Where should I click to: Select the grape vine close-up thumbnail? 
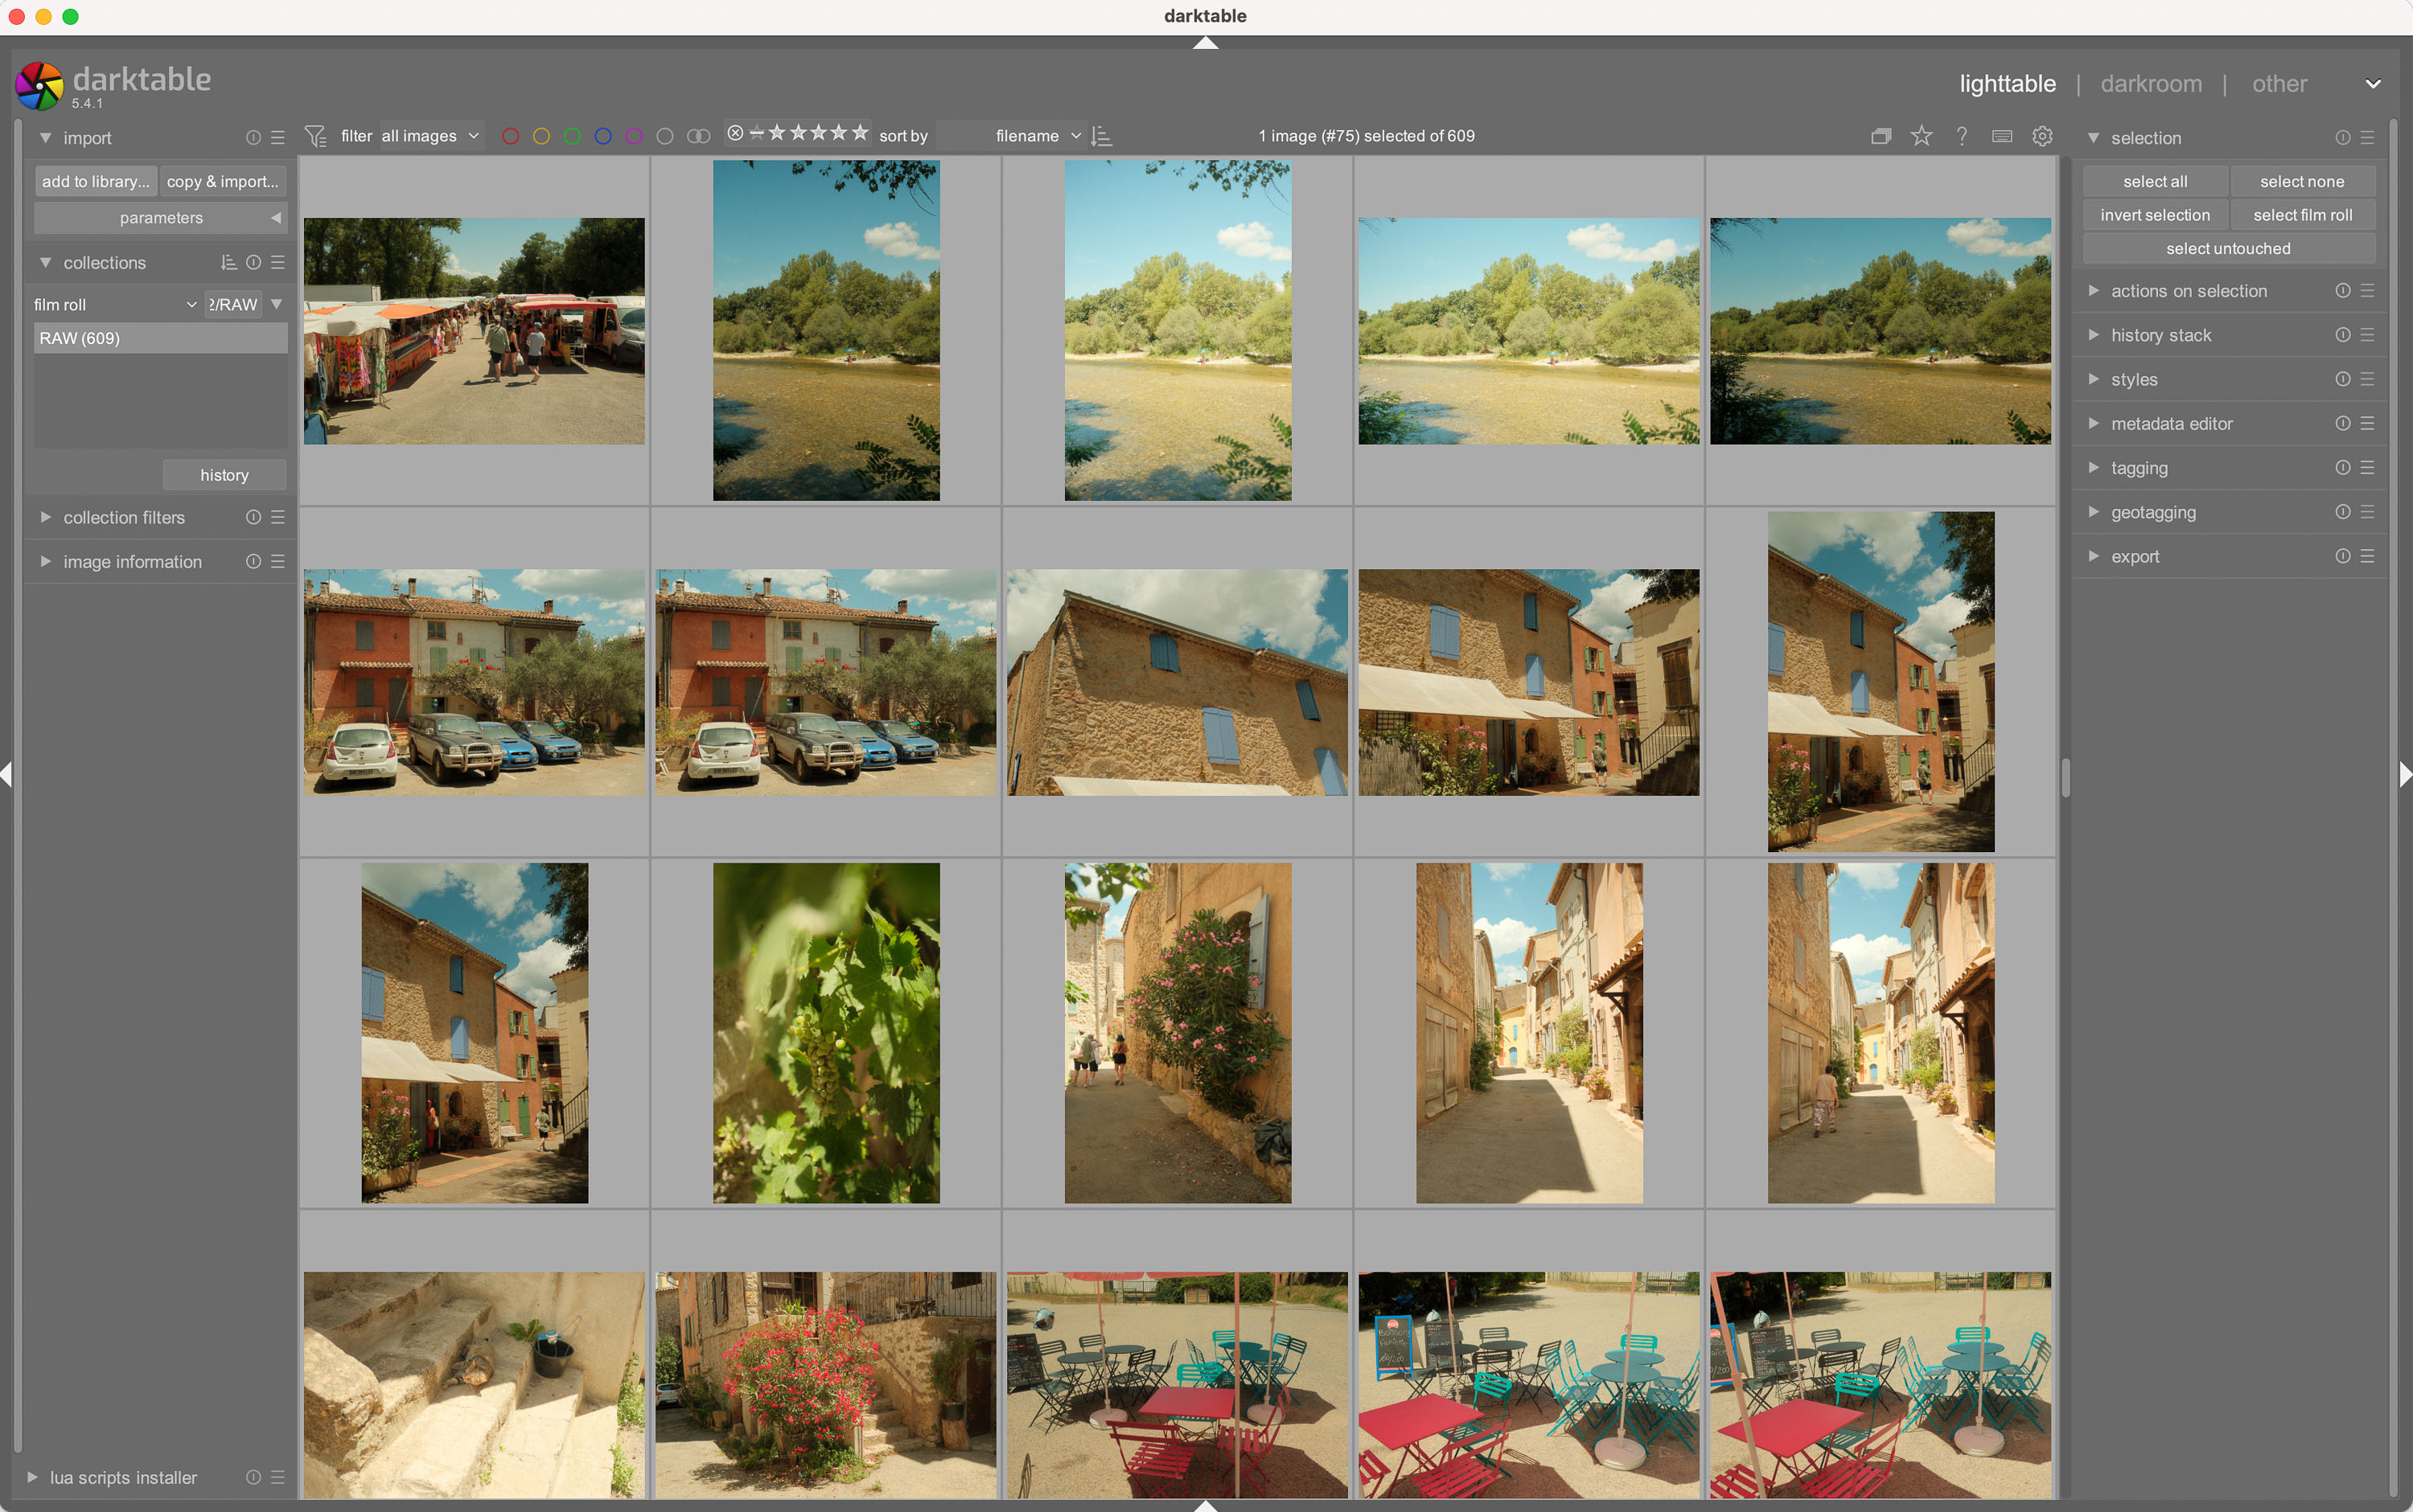826,1033
